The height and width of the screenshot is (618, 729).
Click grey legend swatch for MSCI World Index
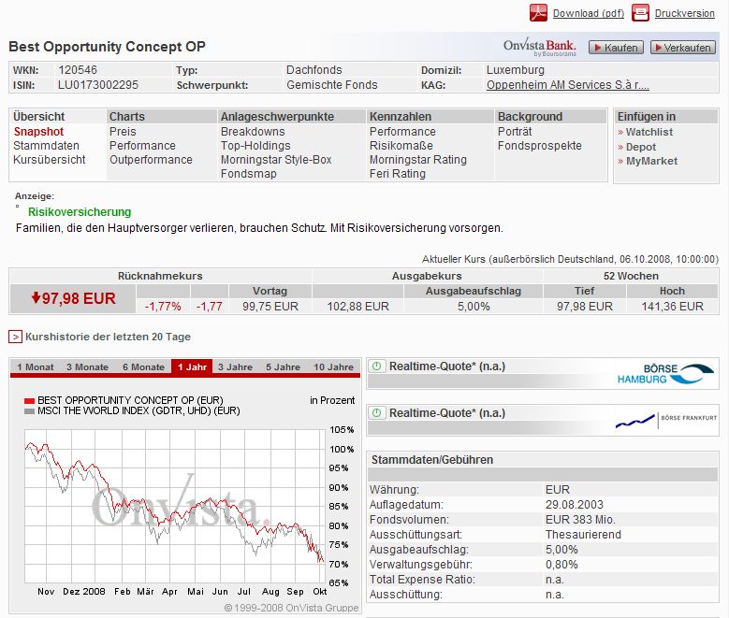point(29,411)
